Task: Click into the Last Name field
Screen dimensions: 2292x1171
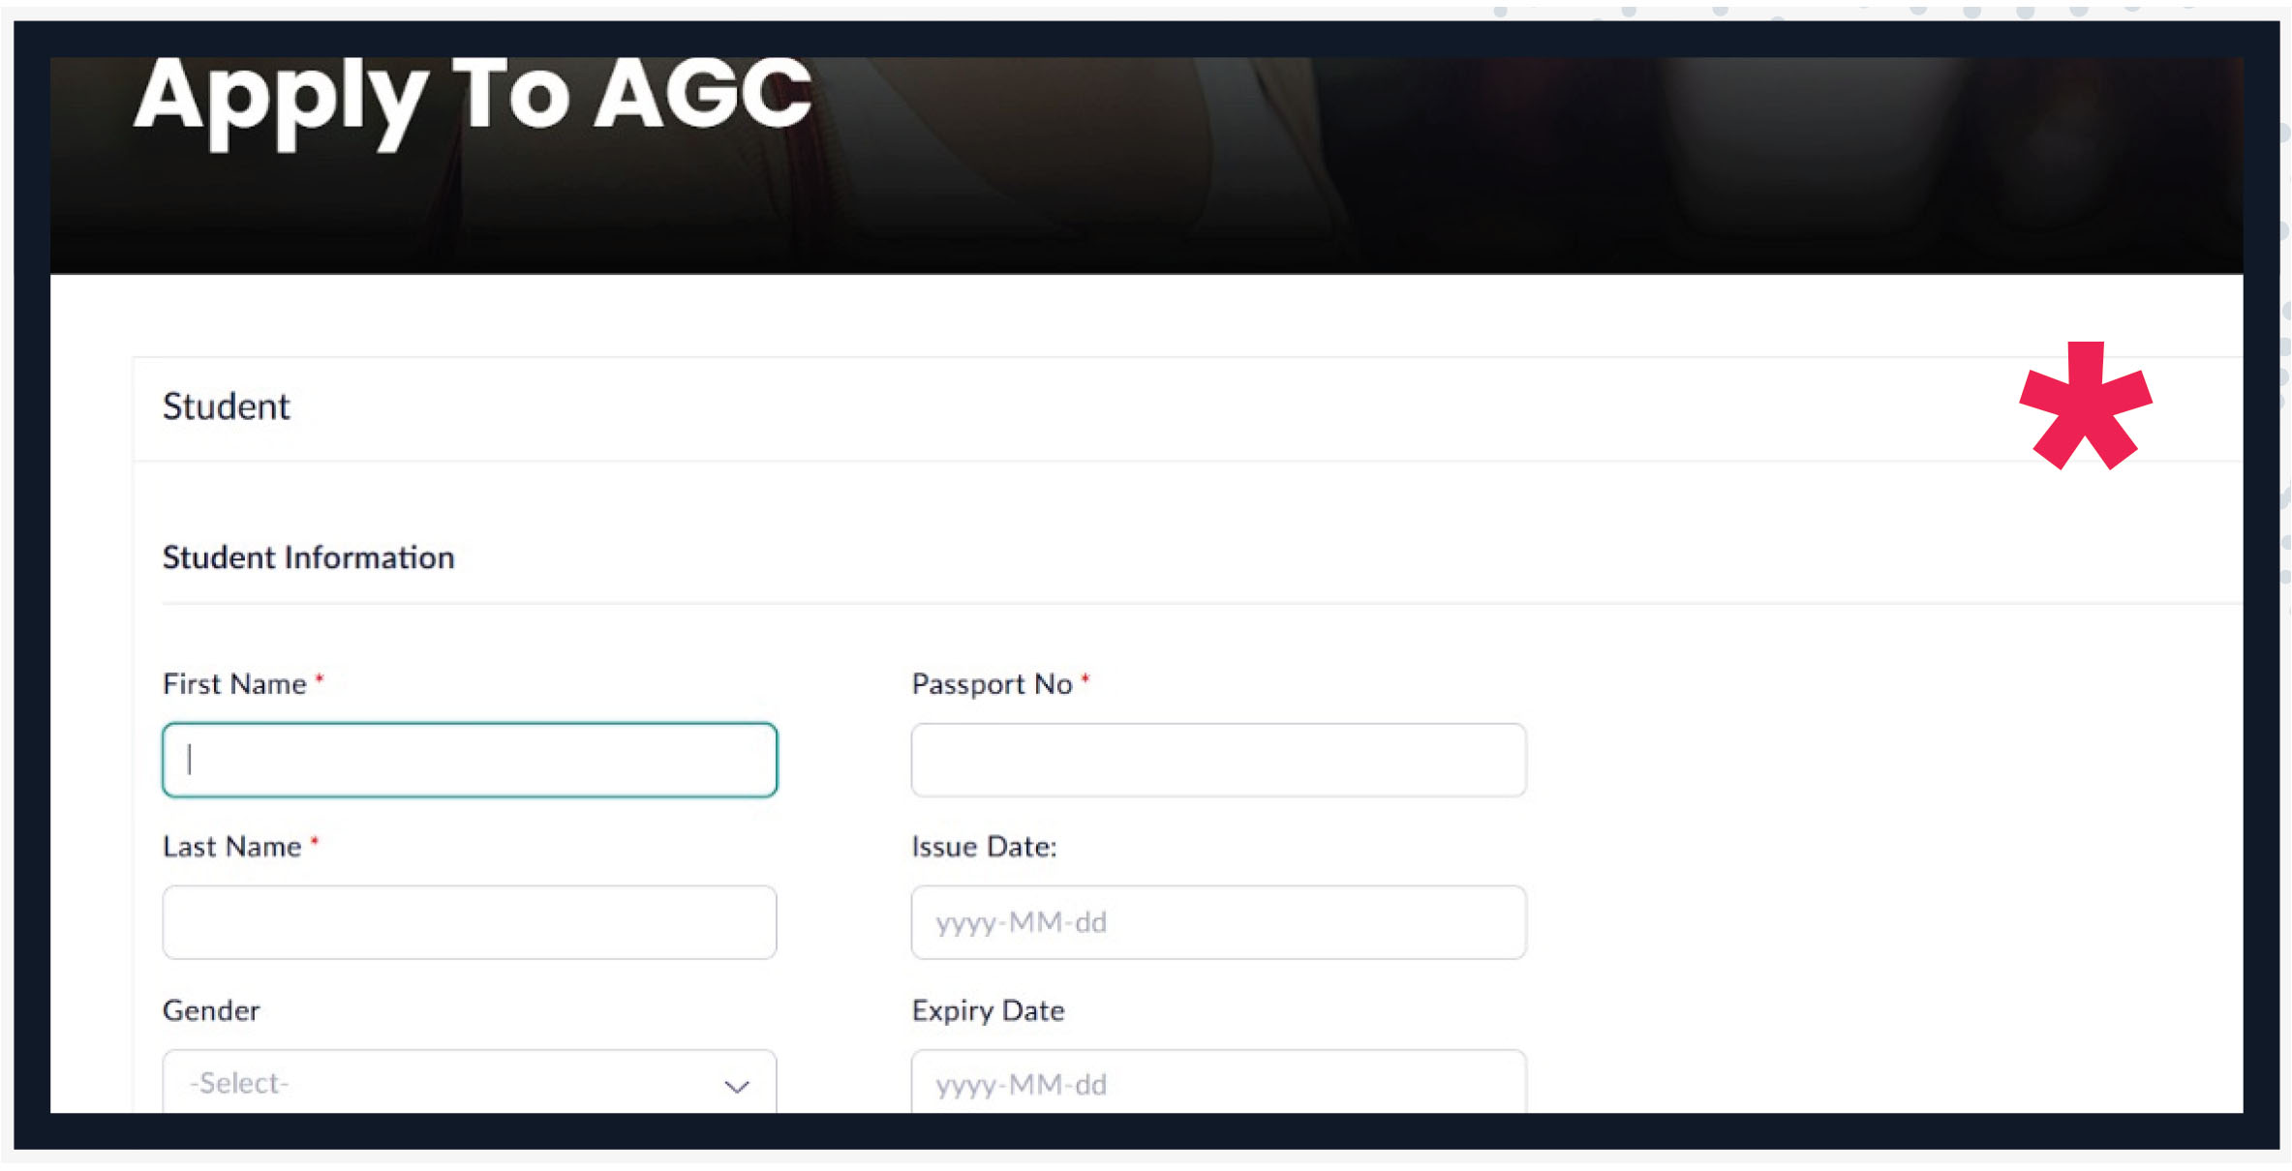Action: tap(469, 922)
